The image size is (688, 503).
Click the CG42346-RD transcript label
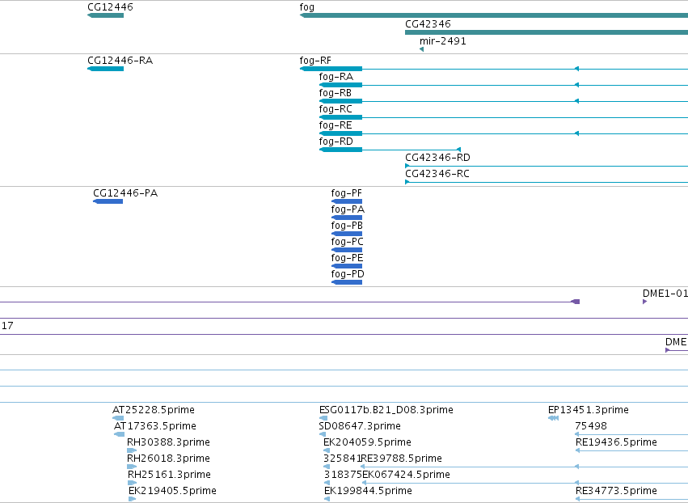(437, 158)
